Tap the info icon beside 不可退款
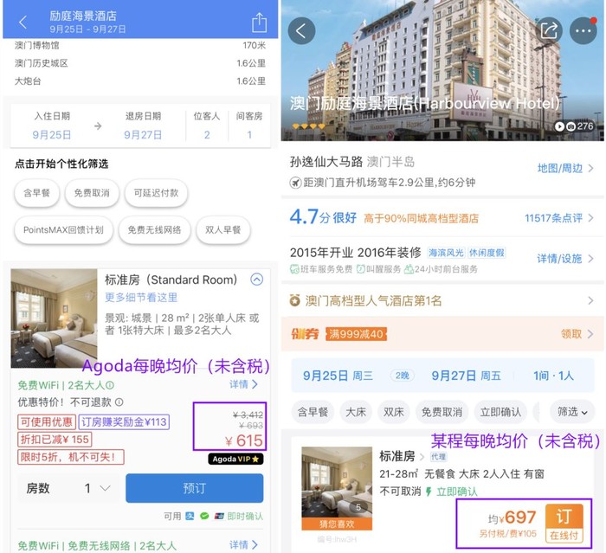Screen dimensions: 606x553 119,402
